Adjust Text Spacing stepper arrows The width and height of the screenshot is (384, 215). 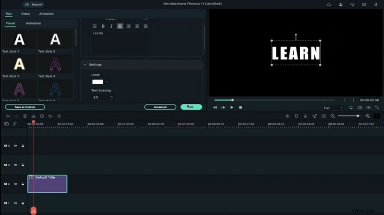point(111,98)
